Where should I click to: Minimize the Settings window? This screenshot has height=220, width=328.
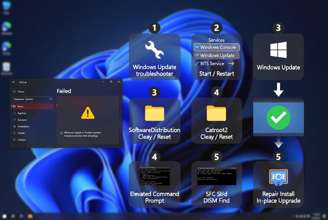[x=103, y=82]
